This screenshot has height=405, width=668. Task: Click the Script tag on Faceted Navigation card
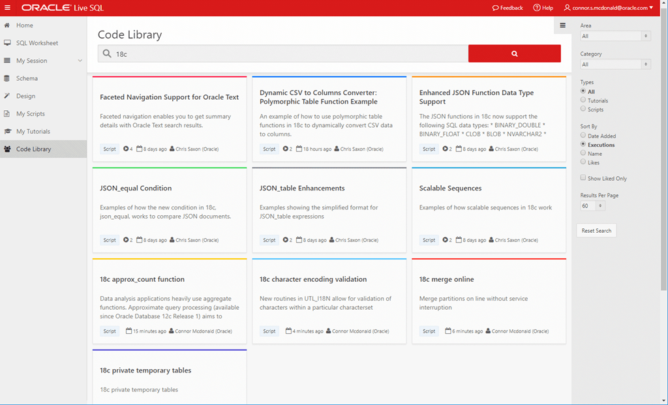click(110, 149)
